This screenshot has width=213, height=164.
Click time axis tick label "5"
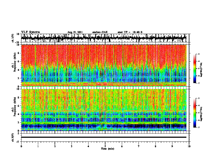pos(105,146)
